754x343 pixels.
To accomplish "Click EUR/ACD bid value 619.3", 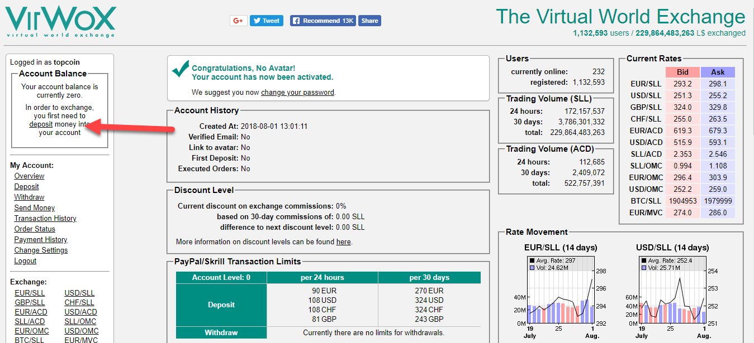I will (682, 131).
